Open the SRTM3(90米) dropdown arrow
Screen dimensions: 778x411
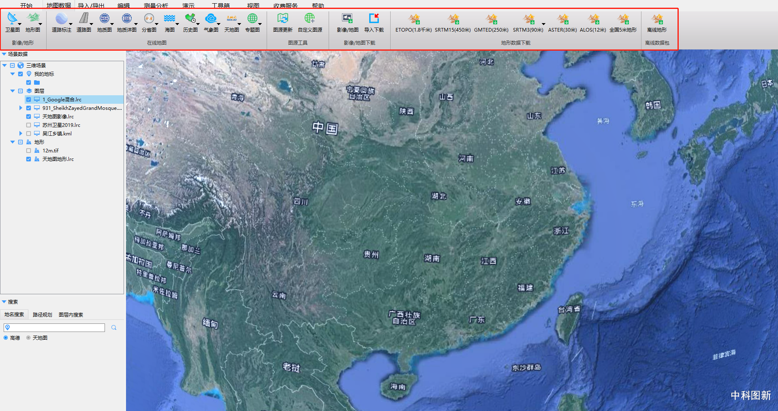(543, 24)
